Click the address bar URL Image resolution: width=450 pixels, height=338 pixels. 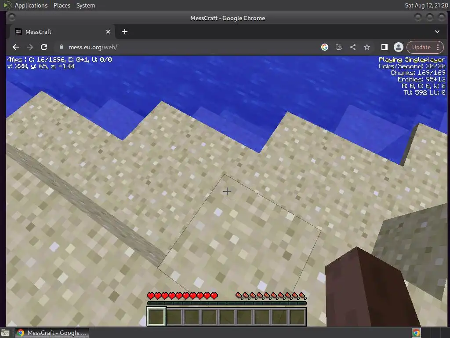(93, 47)
